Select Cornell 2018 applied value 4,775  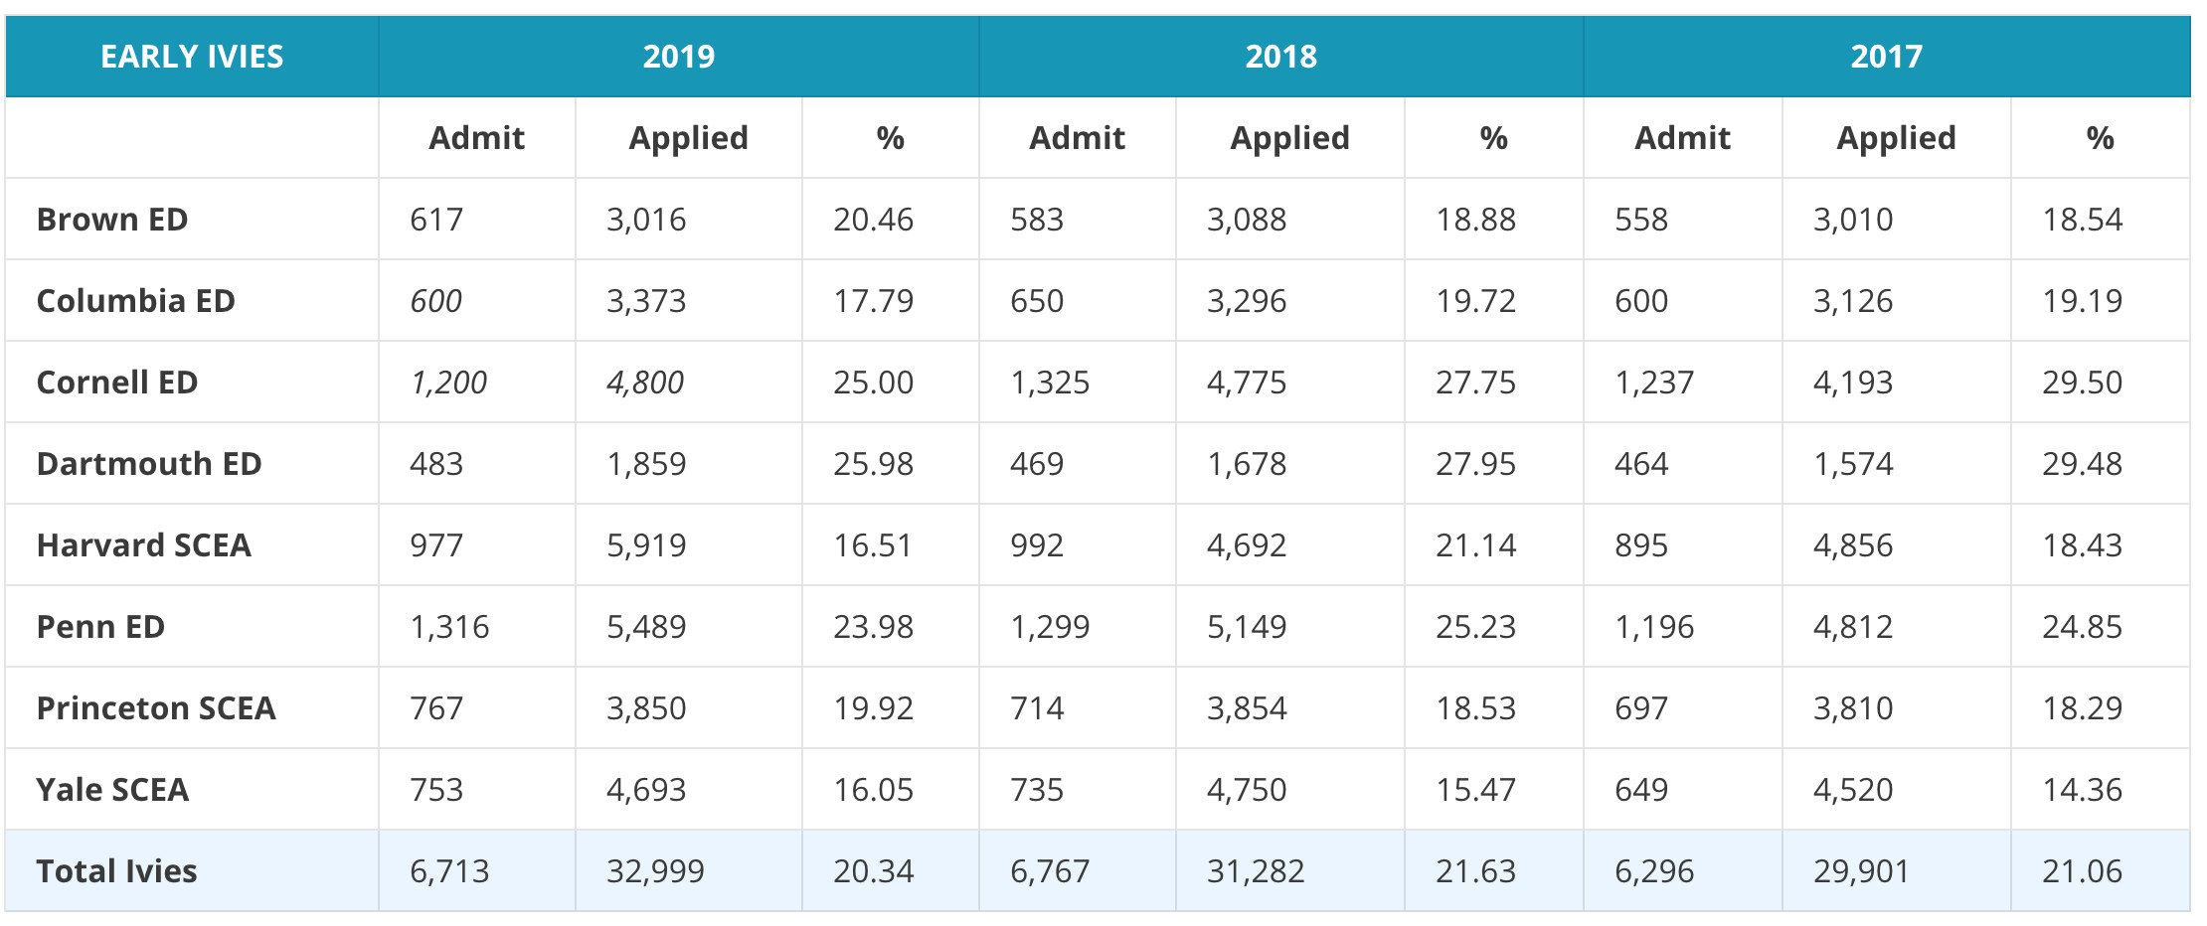1247,383
